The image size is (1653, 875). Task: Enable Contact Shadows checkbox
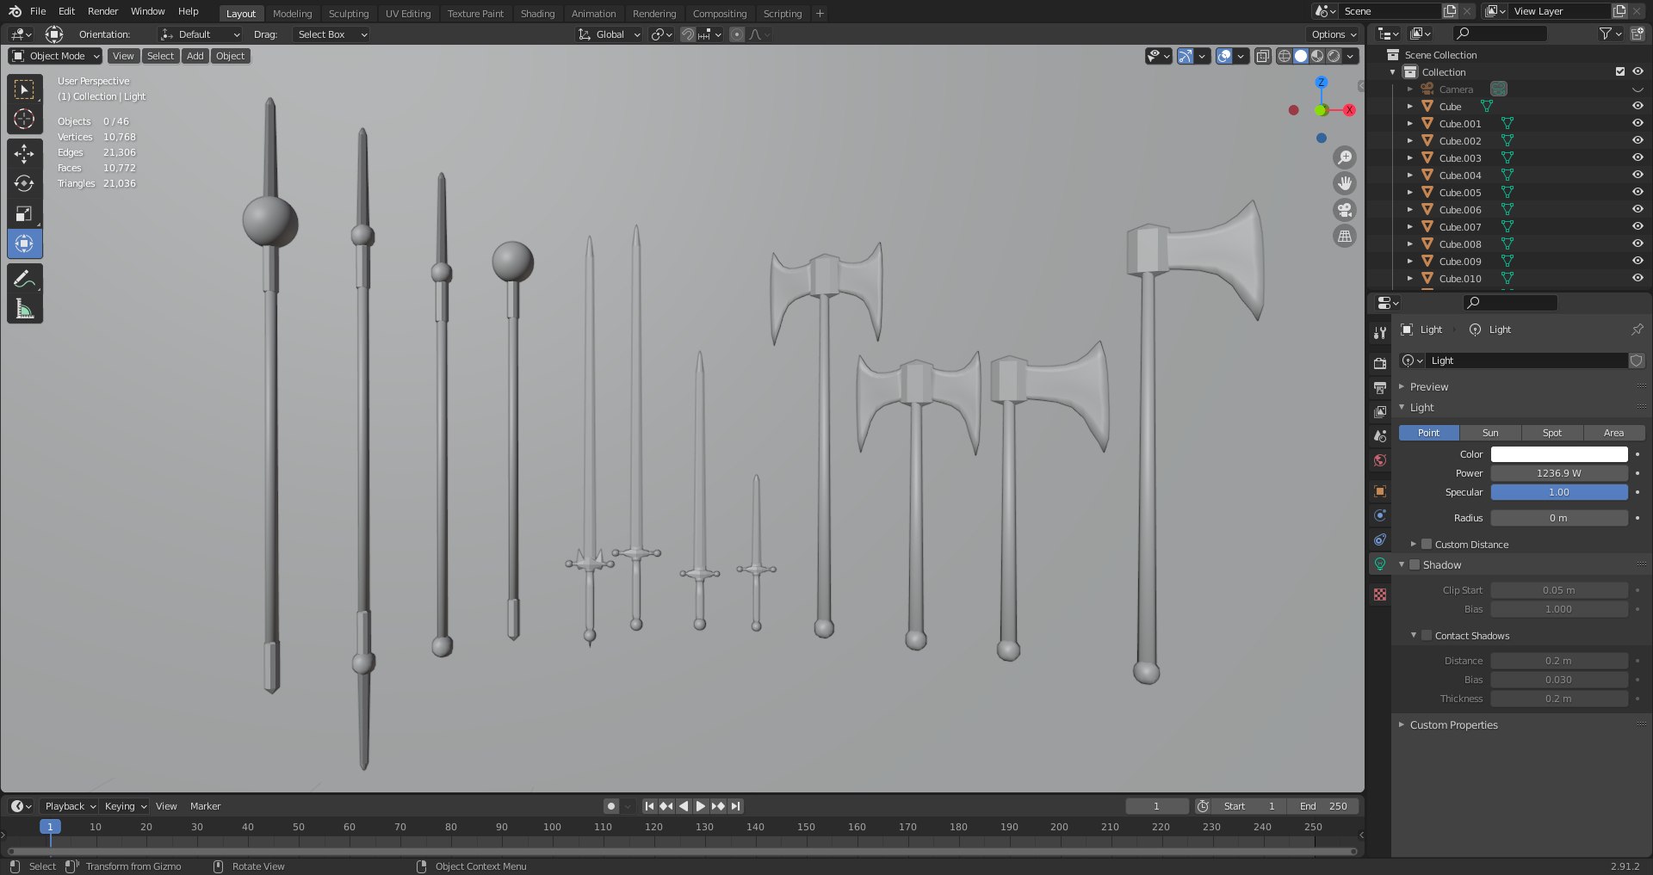tap(1427, 636)
